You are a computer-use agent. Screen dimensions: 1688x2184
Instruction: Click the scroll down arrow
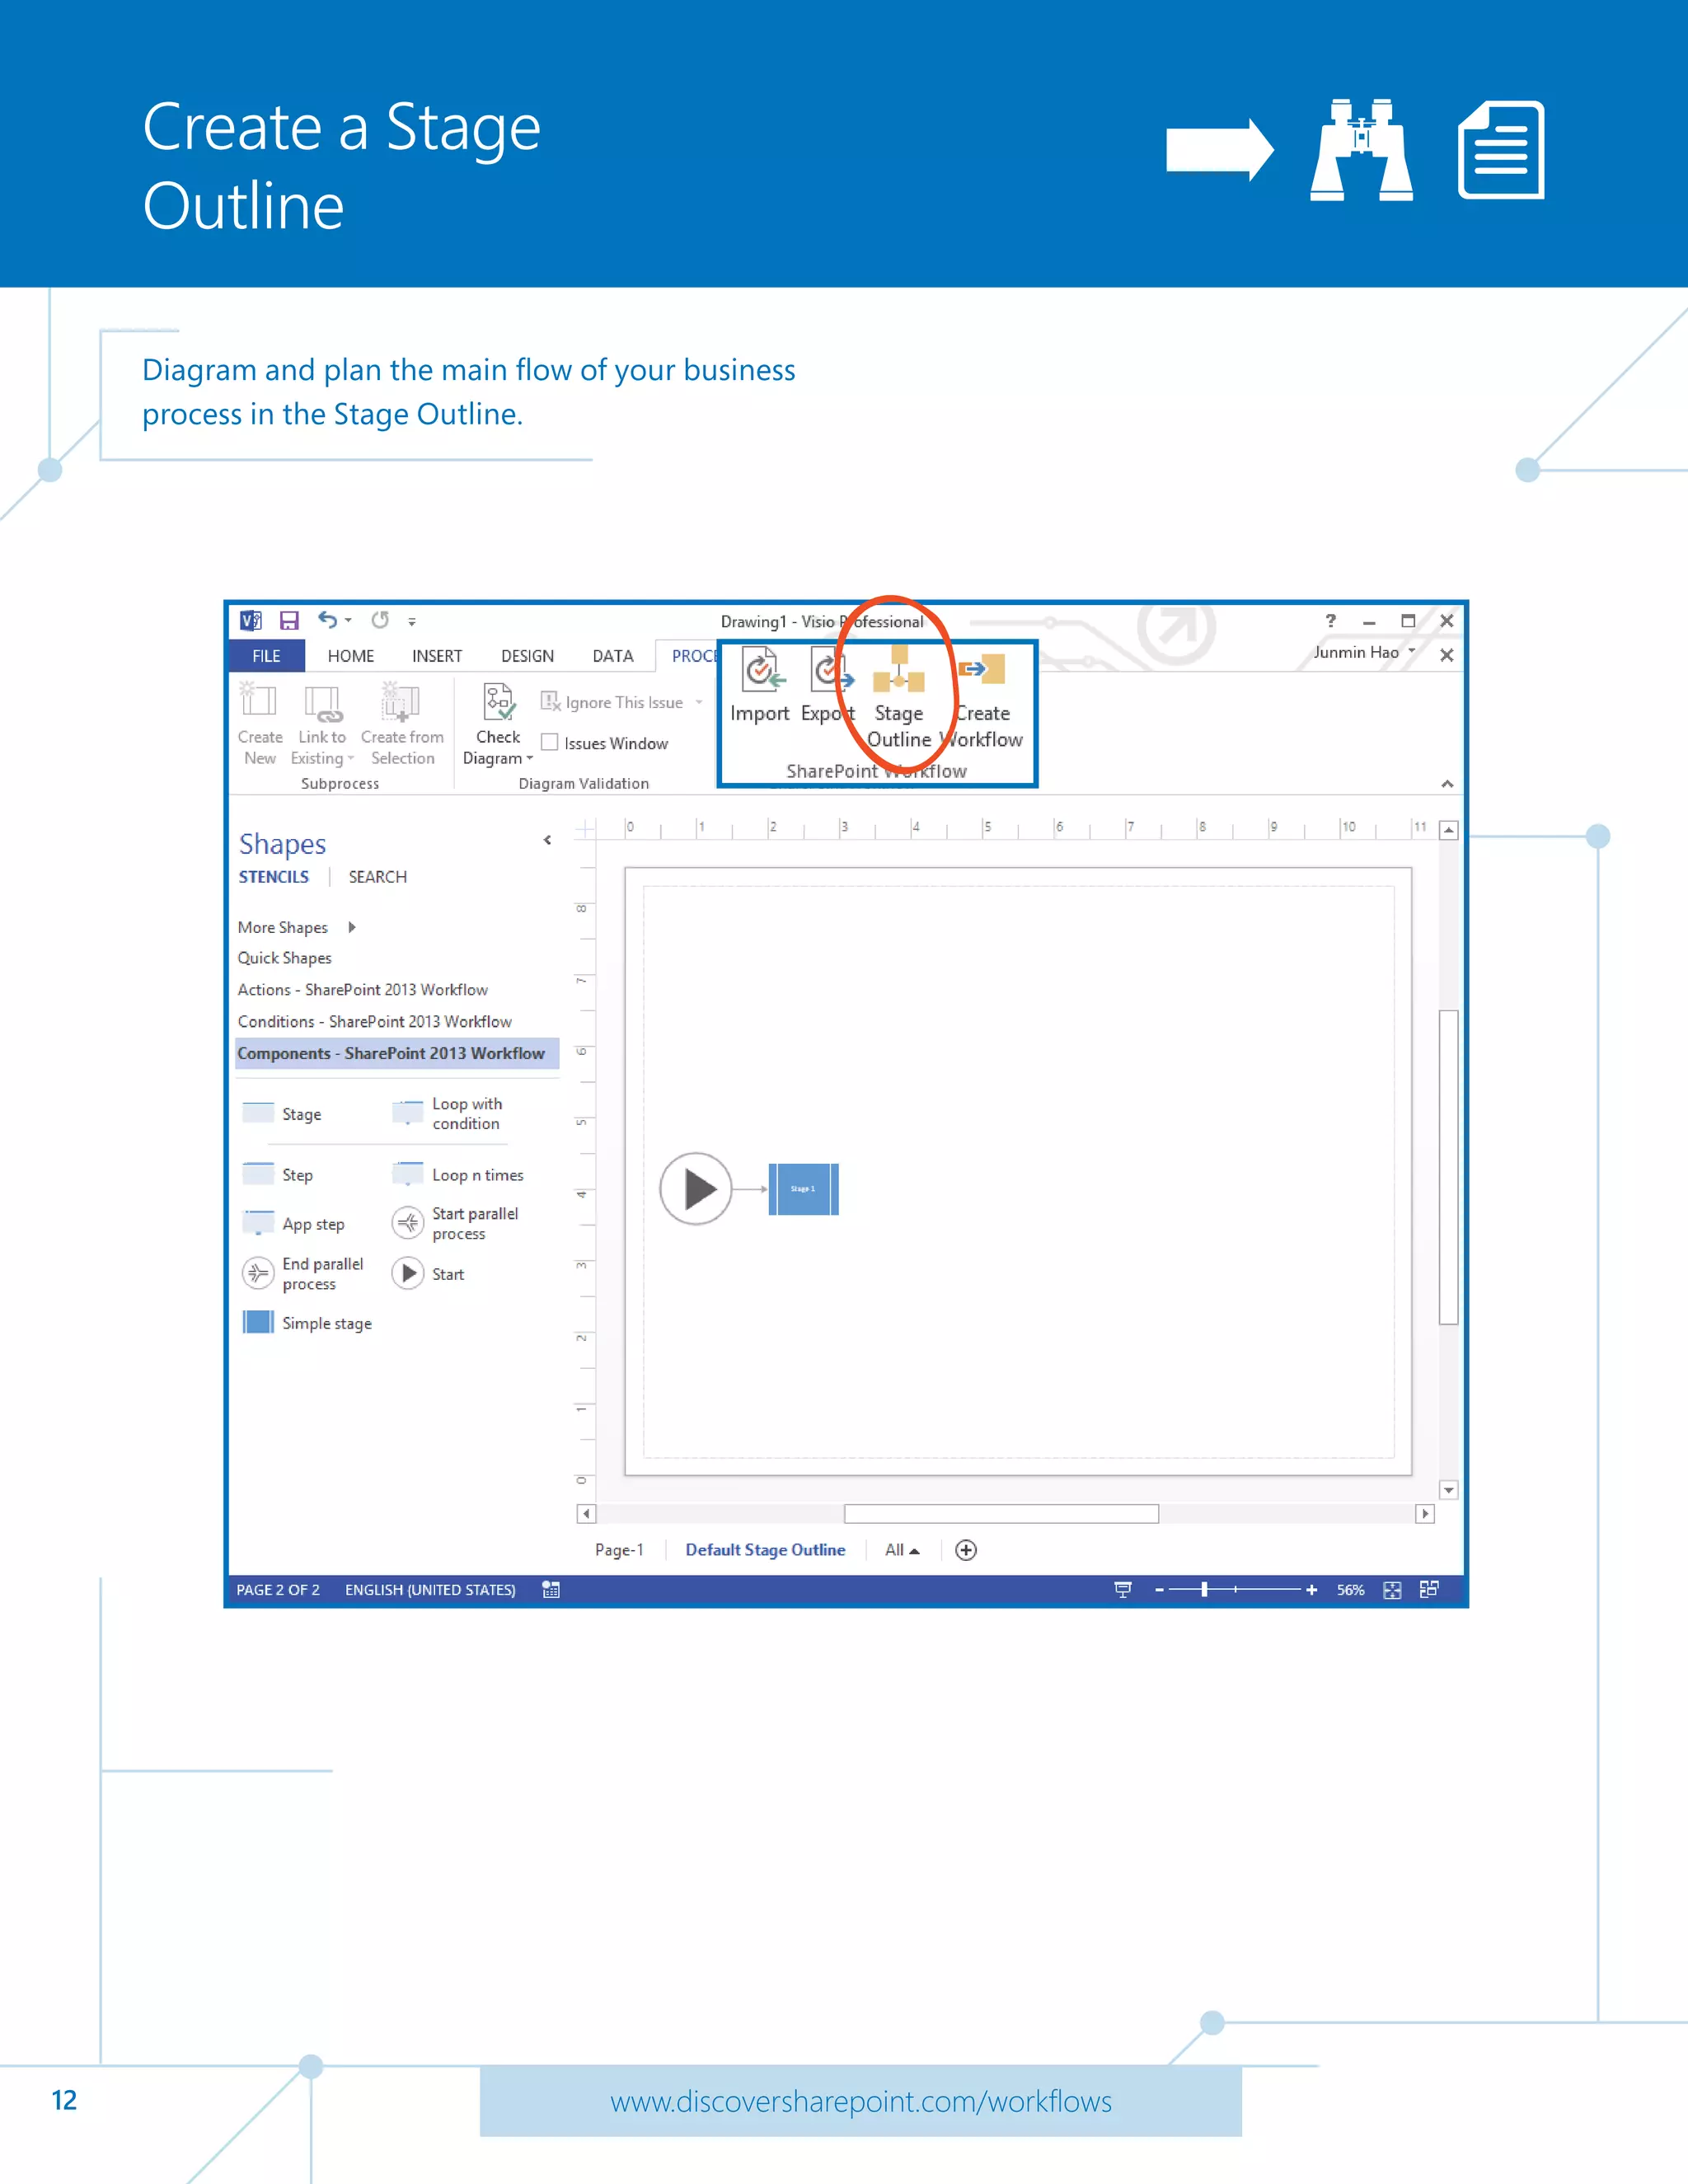tap(1448, 1490)
